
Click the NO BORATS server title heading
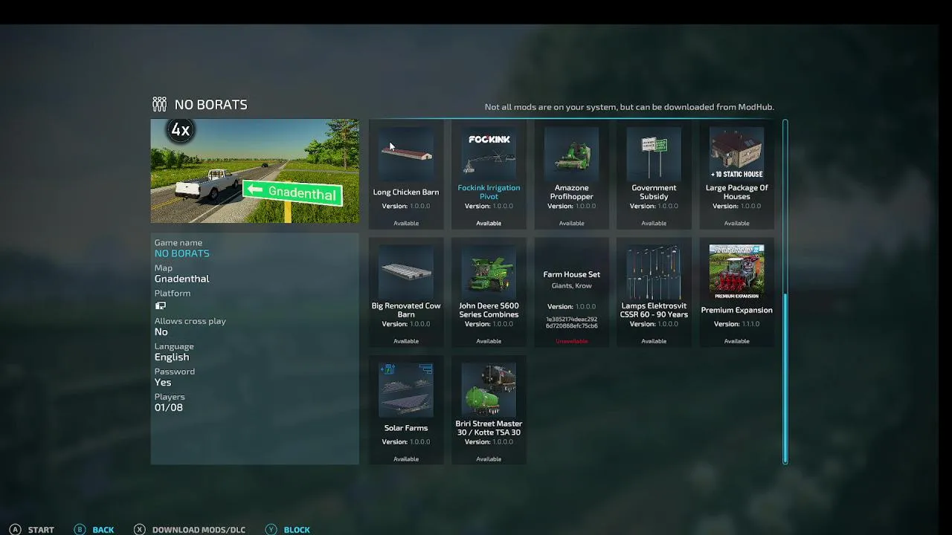coord(210,105)
